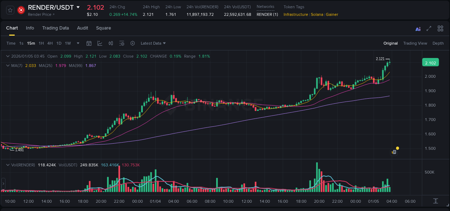Click the favorite star icon next to RENDER

[10, 10]
